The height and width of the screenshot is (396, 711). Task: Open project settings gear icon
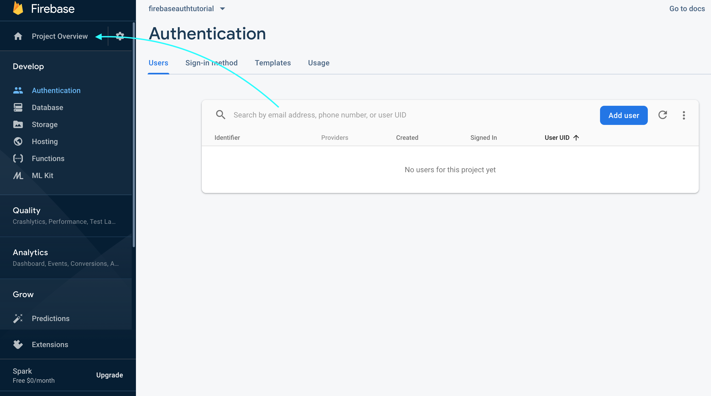120,36
